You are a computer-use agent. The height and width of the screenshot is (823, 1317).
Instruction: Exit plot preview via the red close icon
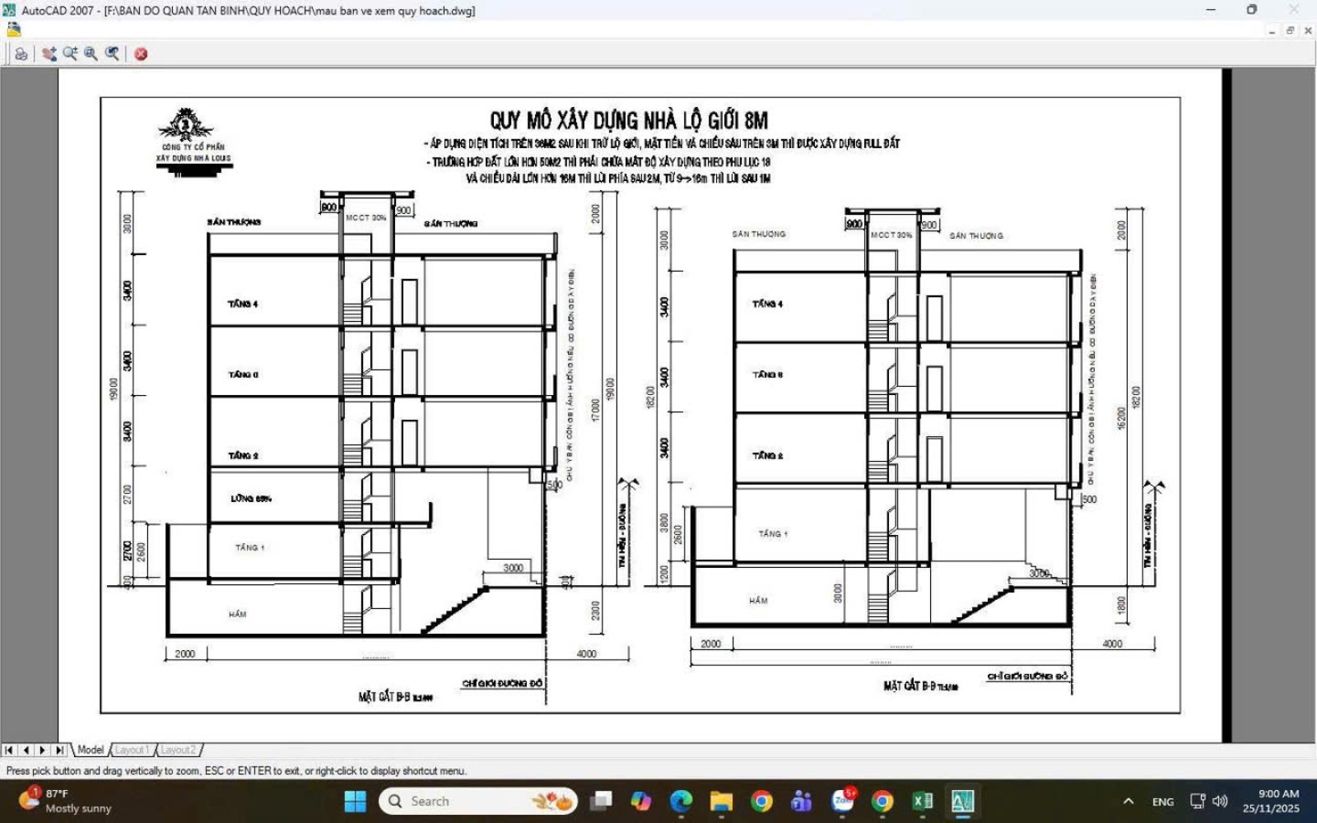tap(142, 54)
